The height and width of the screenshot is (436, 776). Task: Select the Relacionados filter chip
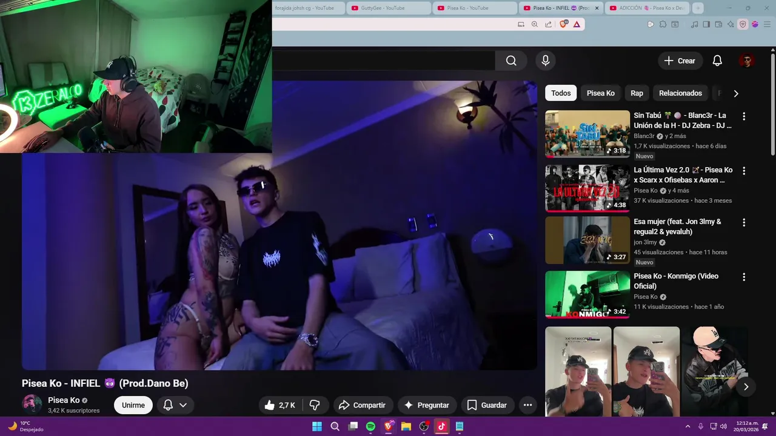pyautogui.click(x=680, y=93)
